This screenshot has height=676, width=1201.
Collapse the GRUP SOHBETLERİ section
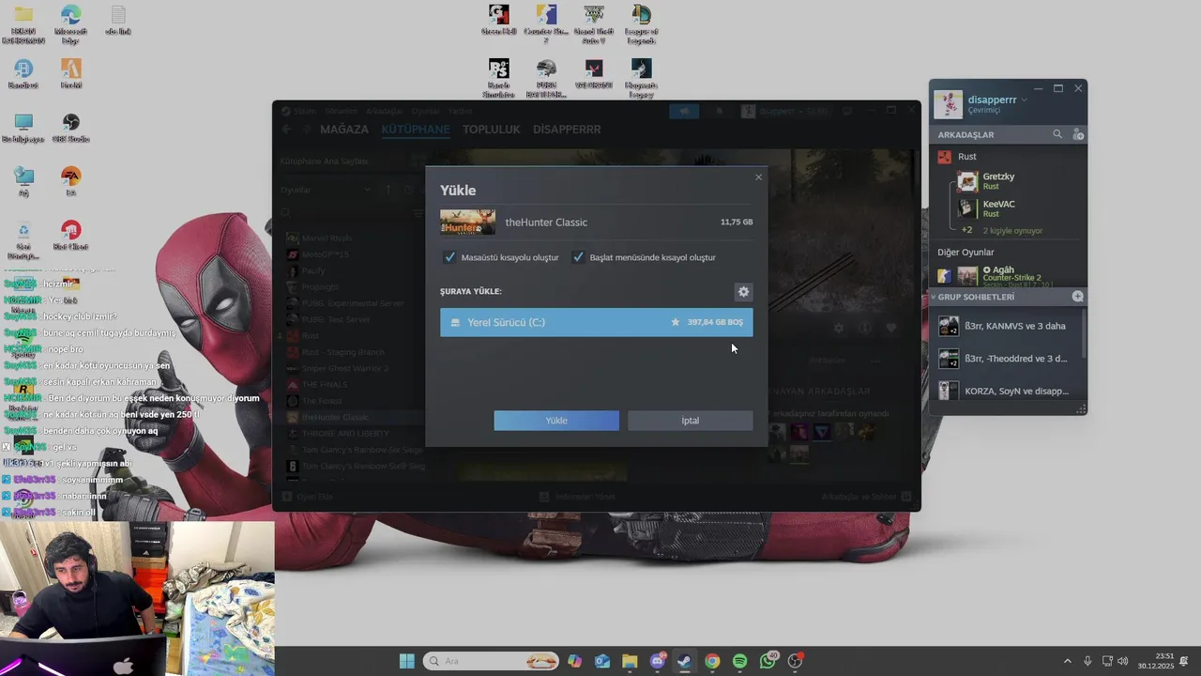pos(933,297)
